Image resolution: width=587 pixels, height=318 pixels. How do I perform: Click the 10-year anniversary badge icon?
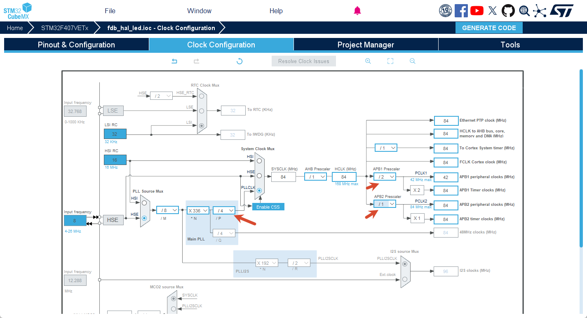tap(446, 11)
